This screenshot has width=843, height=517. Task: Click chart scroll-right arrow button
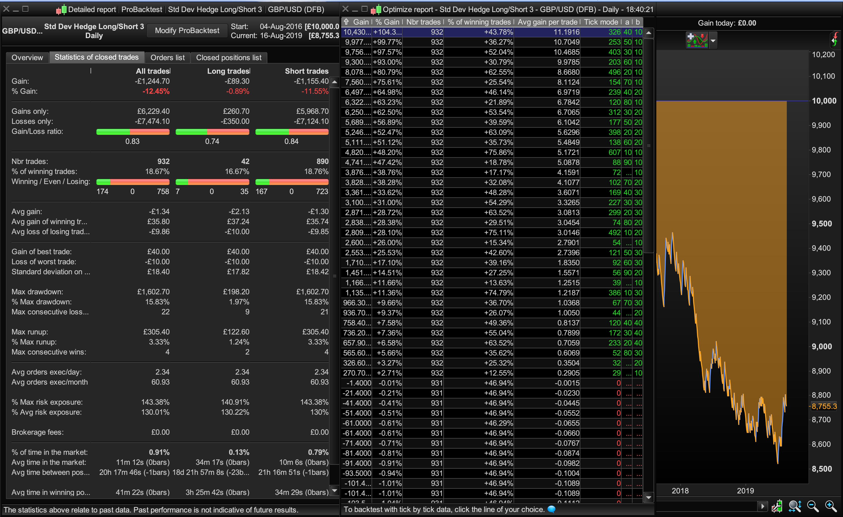point(762,506)
